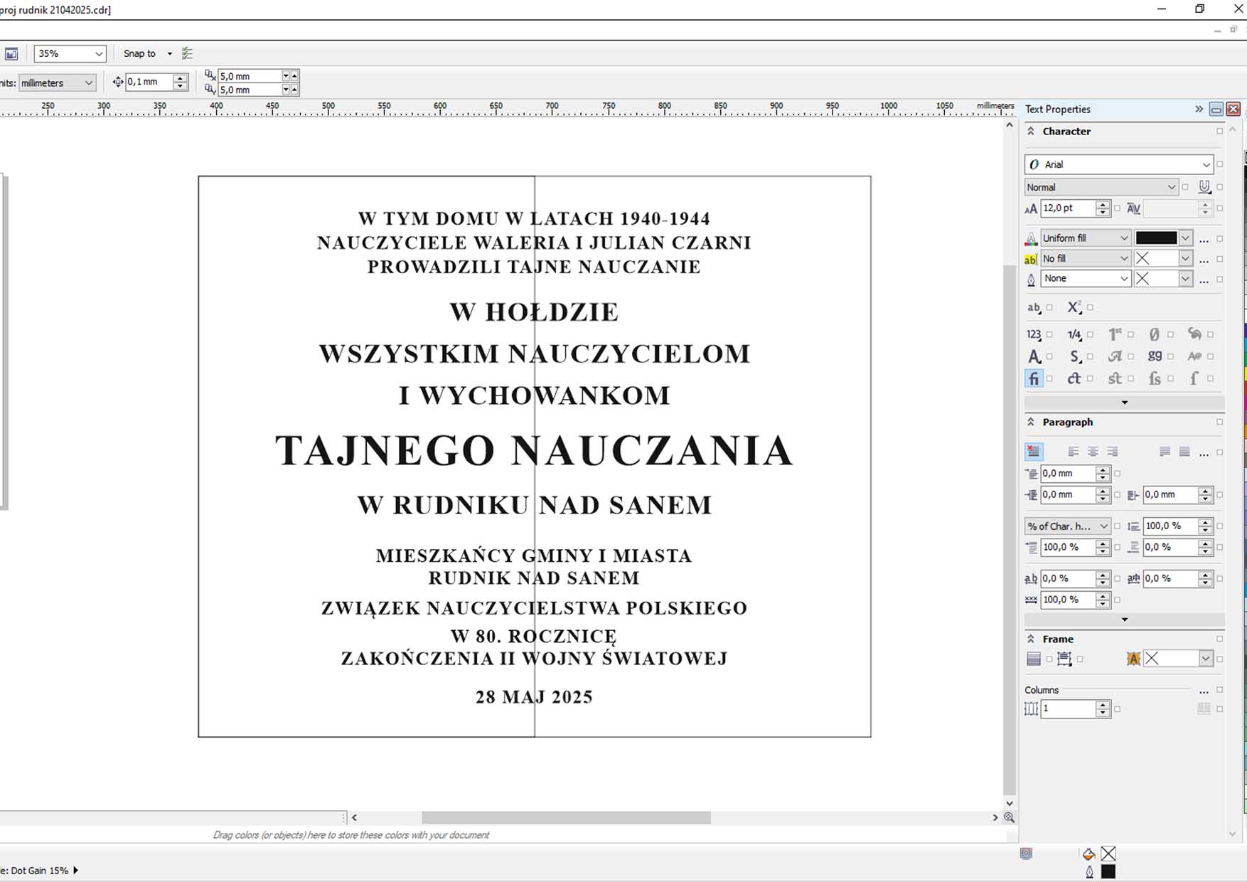Click the superscript position X² icon
This screenshot has width=1247, height=882.
click(x=1074, y=307)
